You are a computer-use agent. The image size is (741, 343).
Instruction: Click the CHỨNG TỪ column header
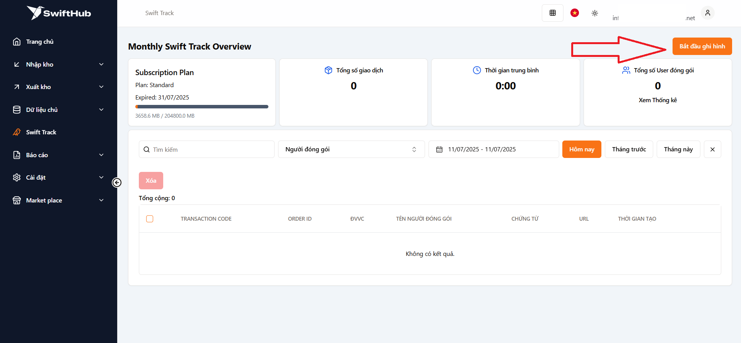(x=525, y=219)
